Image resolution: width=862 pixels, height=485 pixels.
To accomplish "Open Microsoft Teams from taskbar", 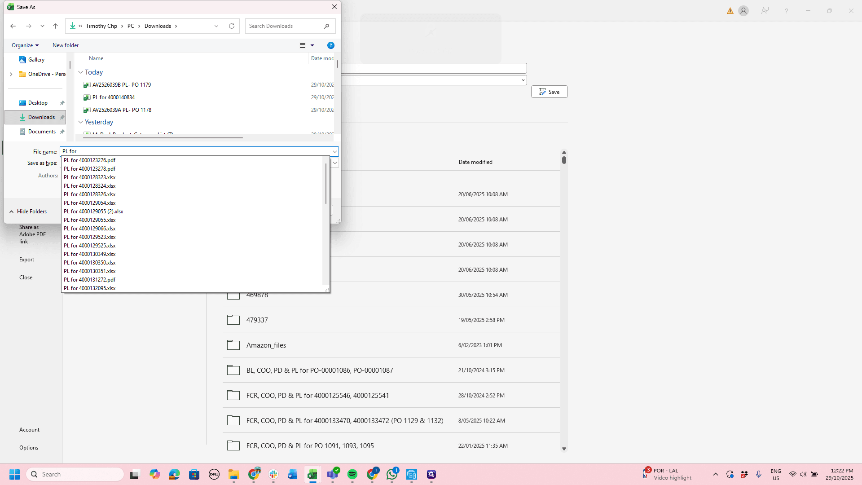I will pos(333,474).
